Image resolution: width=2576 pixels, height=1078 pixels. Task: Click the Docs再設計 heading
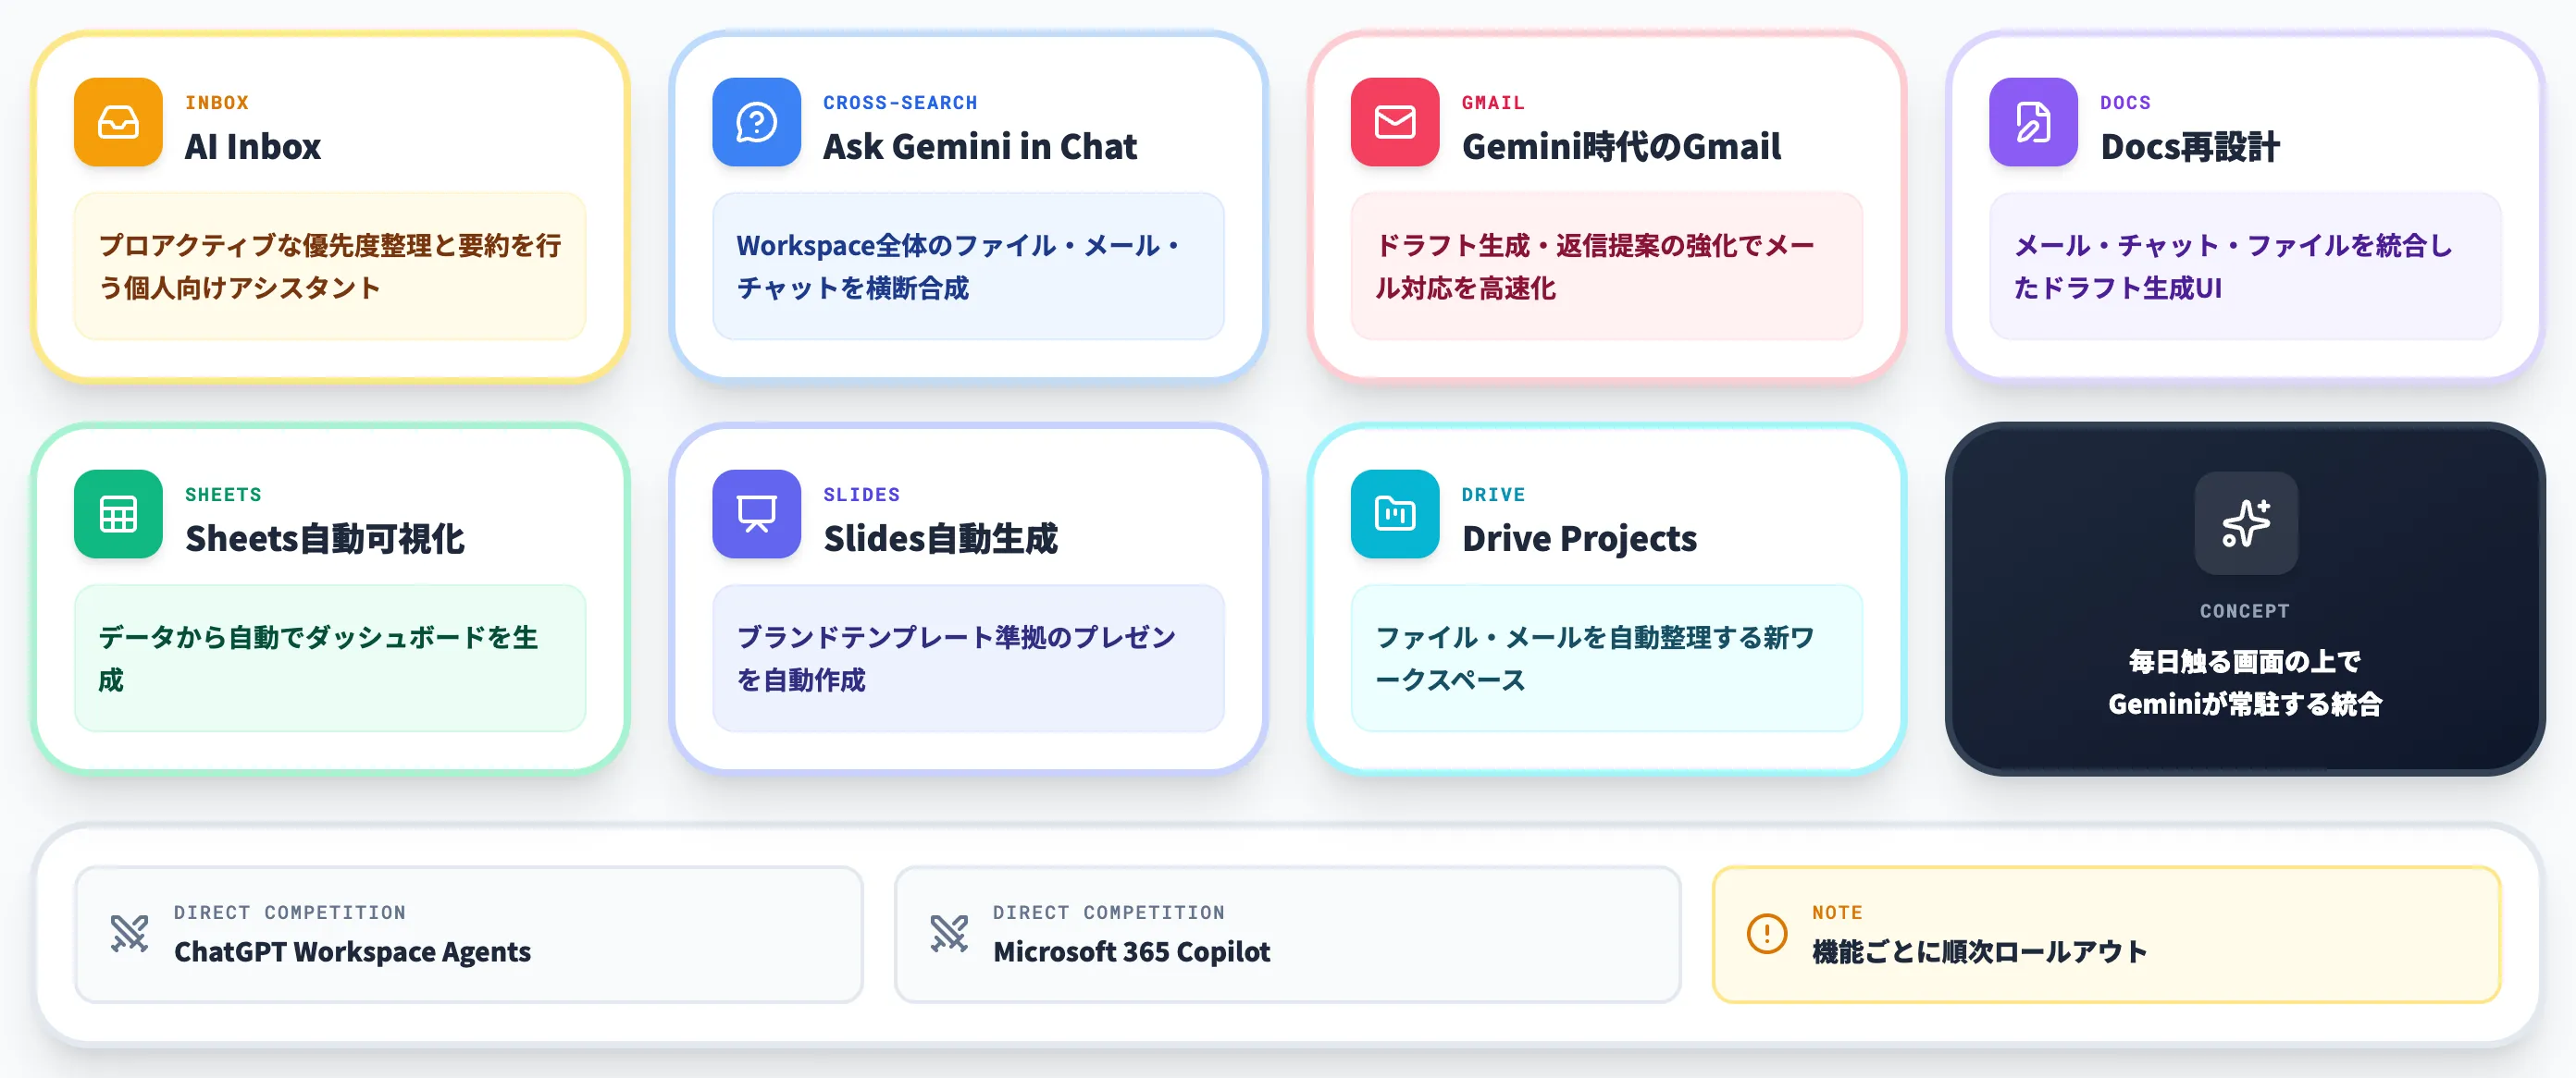tap(2189, 147)
